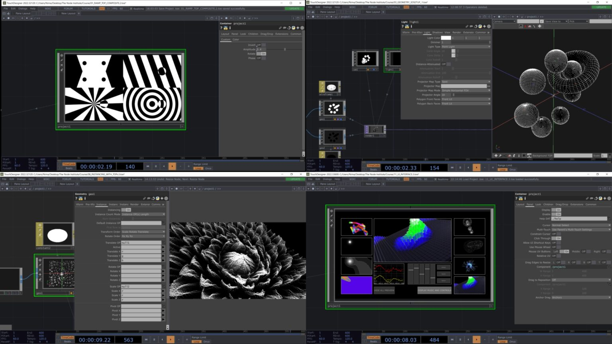Screen dimensions: 612x344
Task: Click the comment icon in light1 parameter header
Action: tap(471, 26)
